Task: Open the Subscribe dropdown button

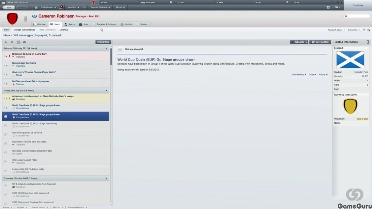Action: coord(299,42)
